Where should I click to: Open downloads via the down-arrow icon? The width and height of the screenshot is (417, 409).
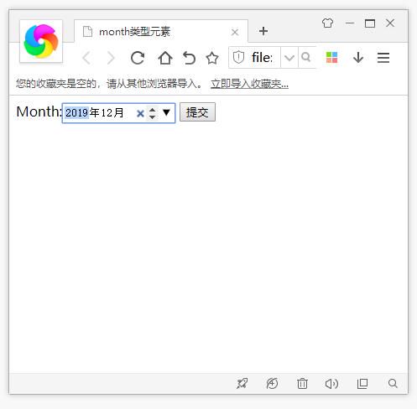click(358, 58)
